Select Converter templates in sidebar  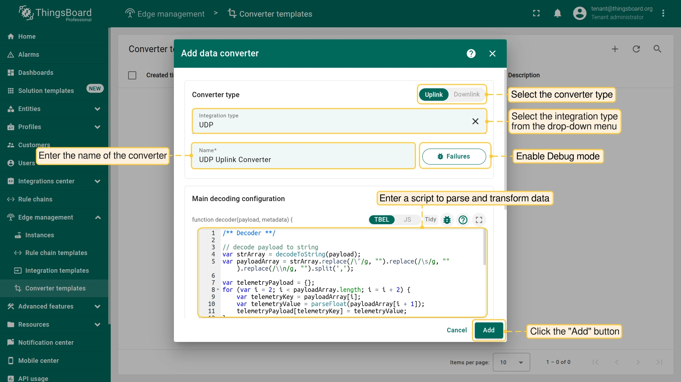point(54,288)
